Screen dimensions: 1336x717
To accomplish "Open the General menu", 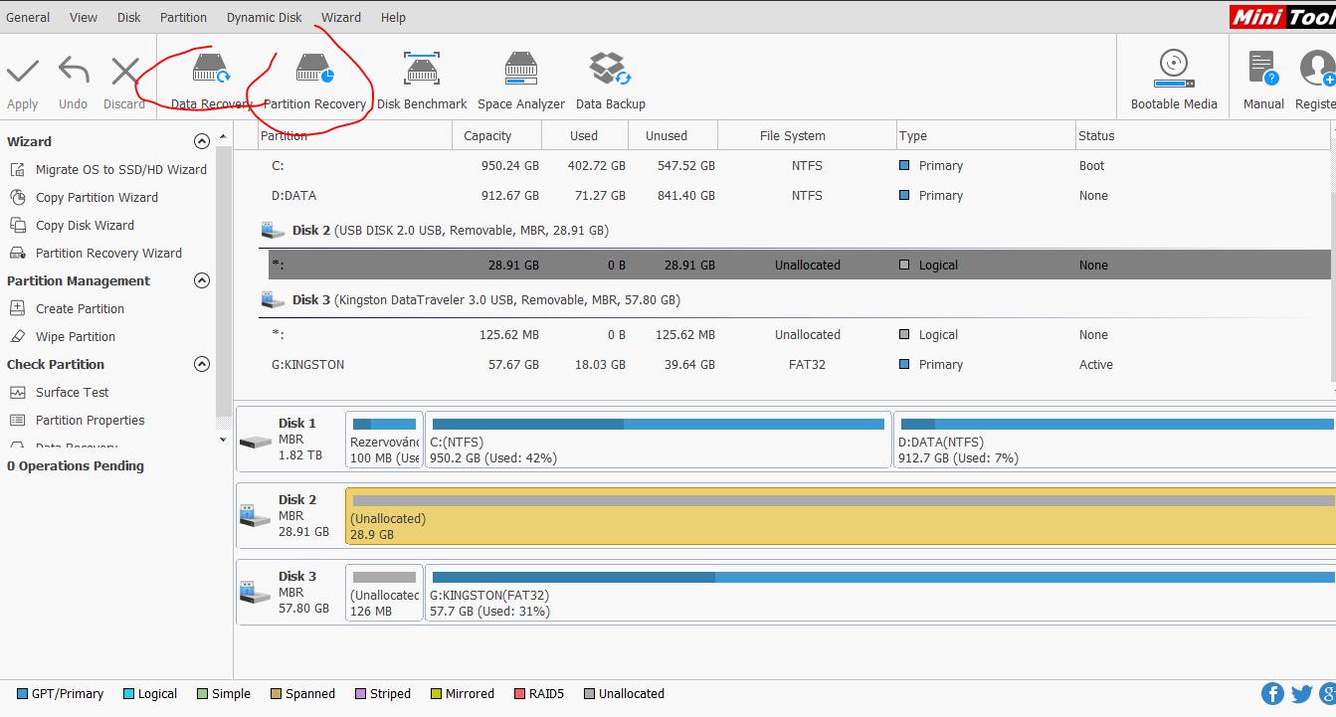I will [x=28, y=18].
